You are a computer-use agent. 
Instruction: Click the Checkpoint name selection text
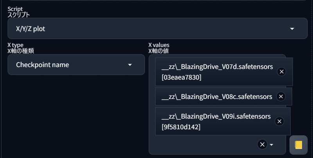point(43,65)
